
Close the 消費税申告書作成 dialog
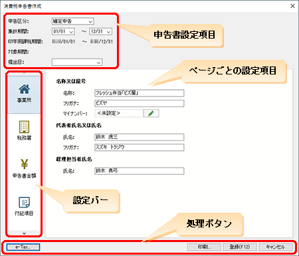tap(292, 6)
